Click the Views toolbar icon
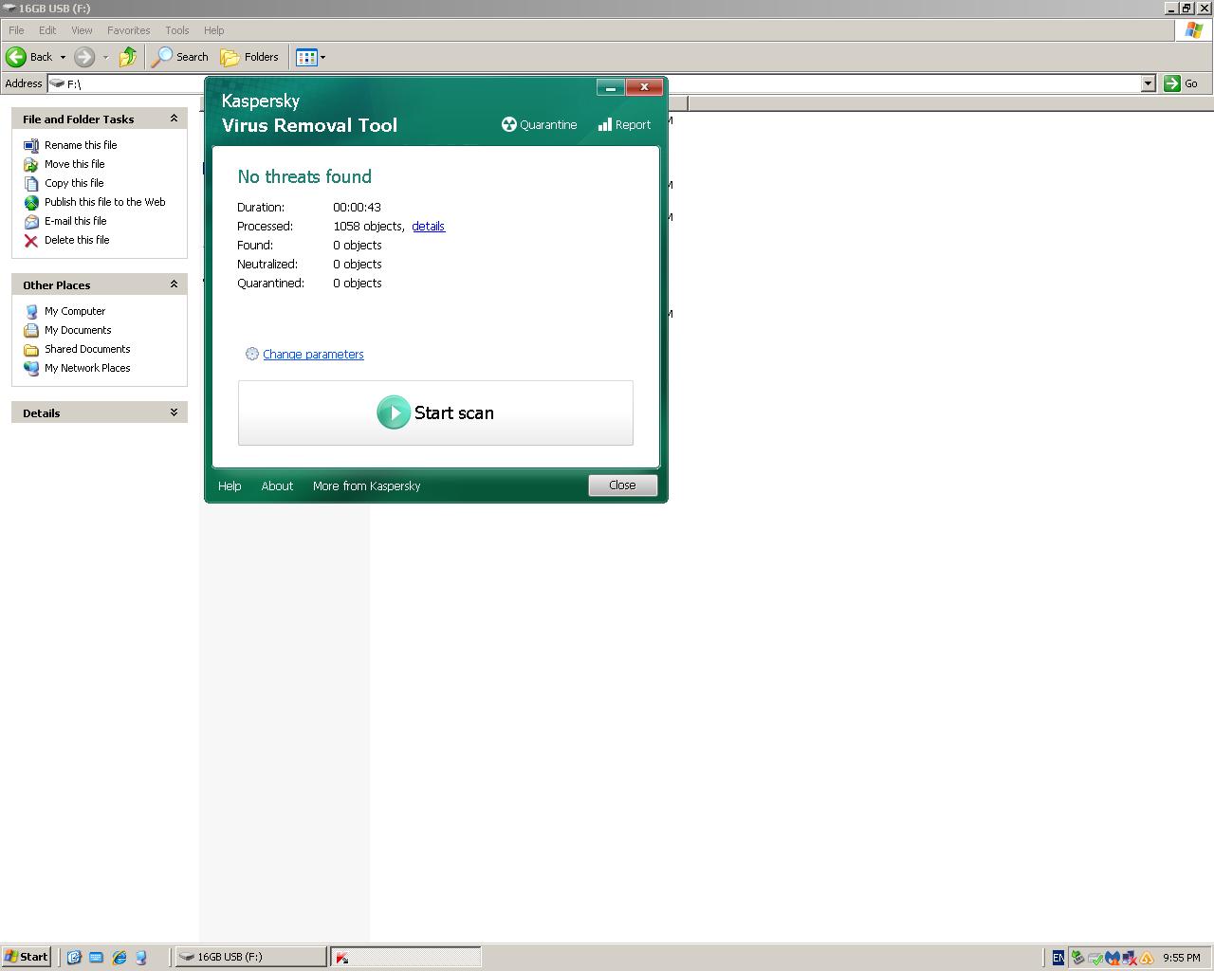Viewport: 1214px width, 971px height. (305, 57)
